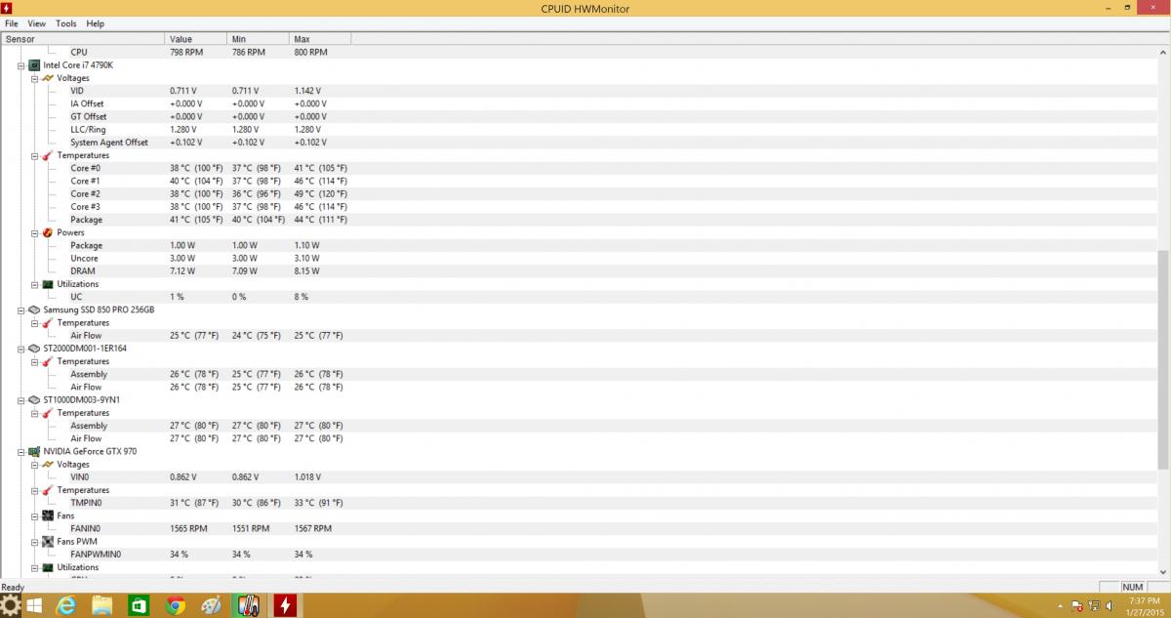Click the Intel Core i7 CPU chip icon

[34, 65]
